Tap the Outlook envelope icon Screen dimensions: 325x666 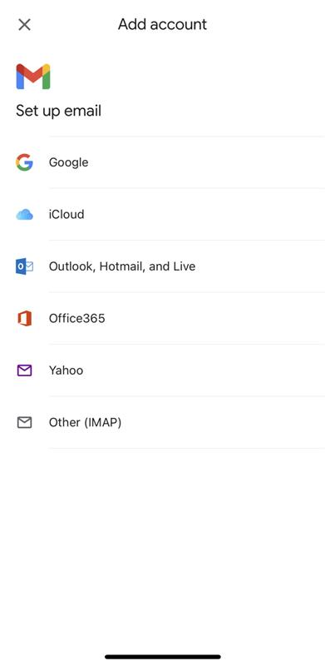(x=25, y=266)
